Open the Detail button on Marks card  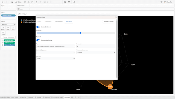pyautogui.click(x=13, y=28)
